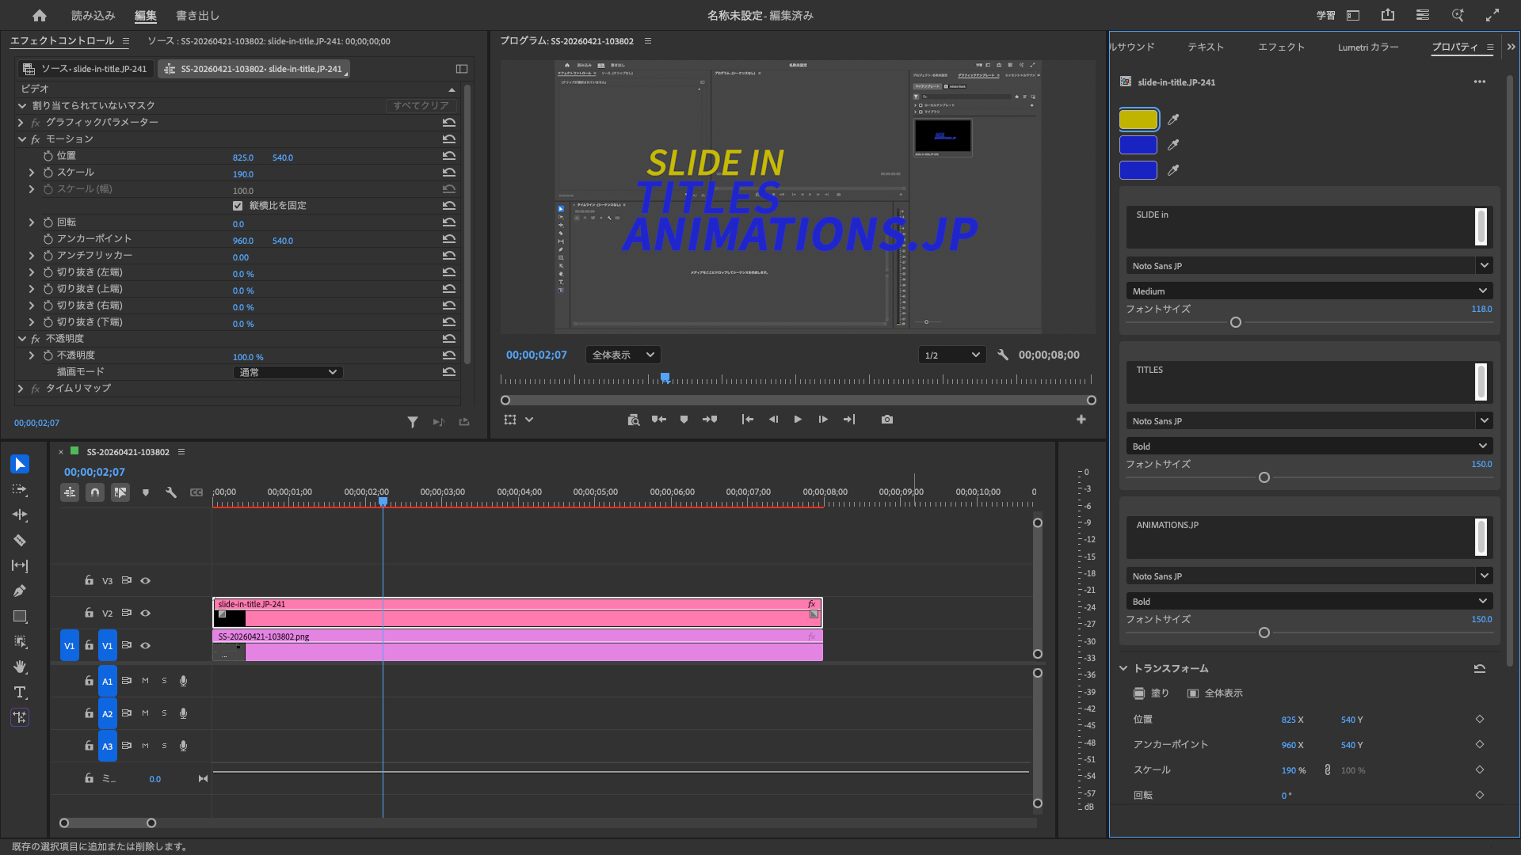Open the 全体表示 zoom level dropdown
Image resolution: width=1521 pixels, height=855 pixels.
(623, 355)
